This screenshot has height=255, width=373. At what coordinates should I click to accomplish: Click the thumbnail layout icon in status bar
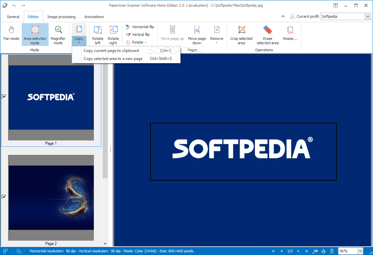coord(5,251)
